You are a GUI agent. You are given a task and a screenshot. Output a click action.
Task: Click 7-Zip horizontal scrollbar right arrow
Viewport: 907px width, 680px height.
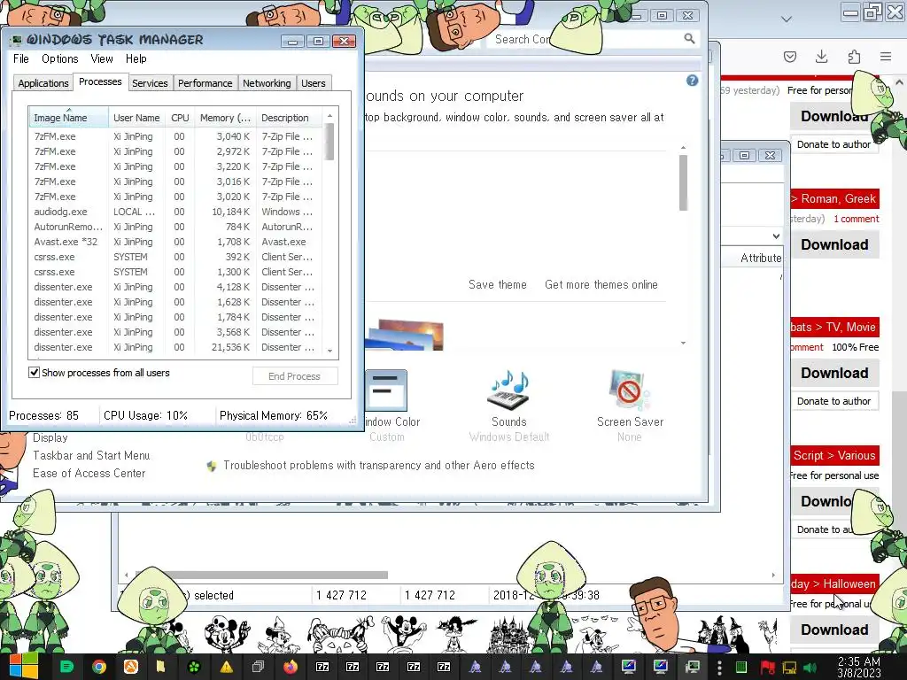tap(773, 575)
